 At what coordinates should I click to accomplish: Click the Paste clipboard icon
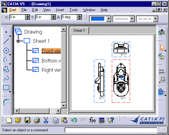(65, 120)
